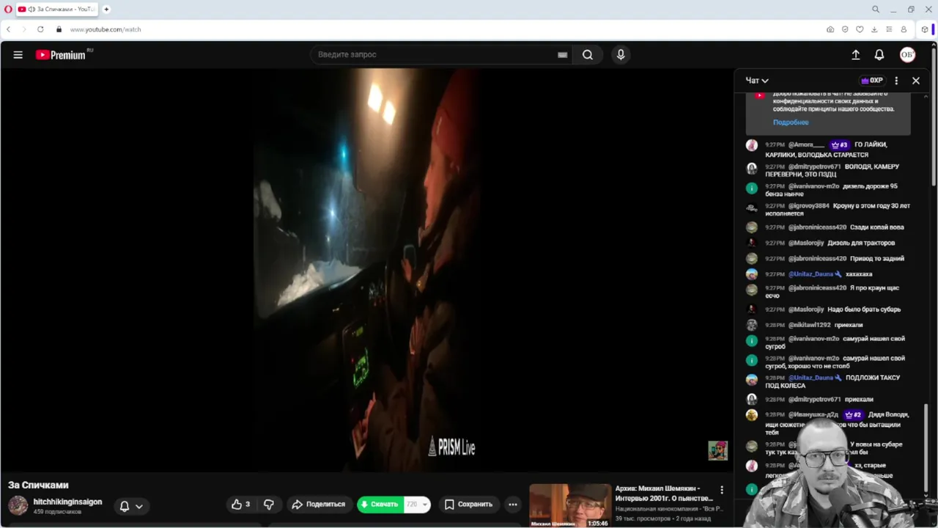This screenshot has height=528, width=938.
Task: Open the OB account avatar menu
Action: [907, 55]
